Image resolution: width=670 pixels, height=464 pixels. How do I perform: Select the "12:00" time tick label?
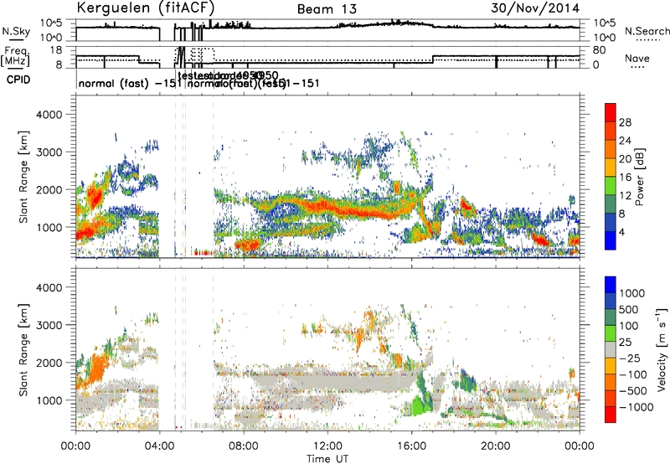tap(327, 446)
